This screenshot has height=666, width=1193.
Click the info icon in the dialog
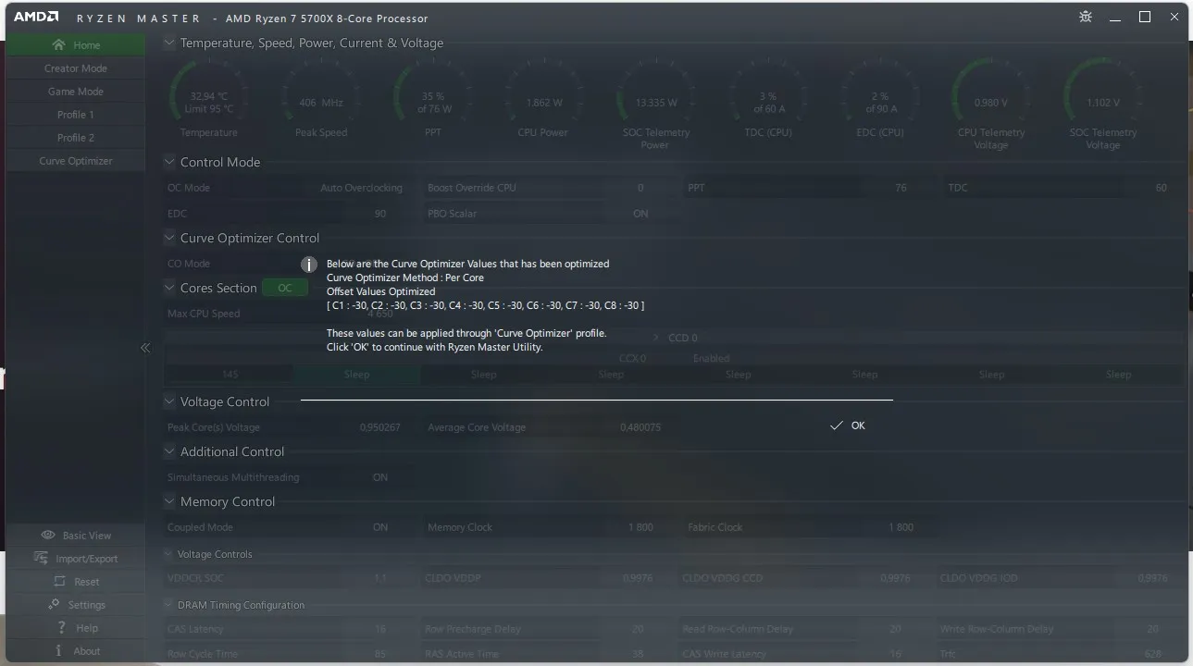click(x=309, y=265)
